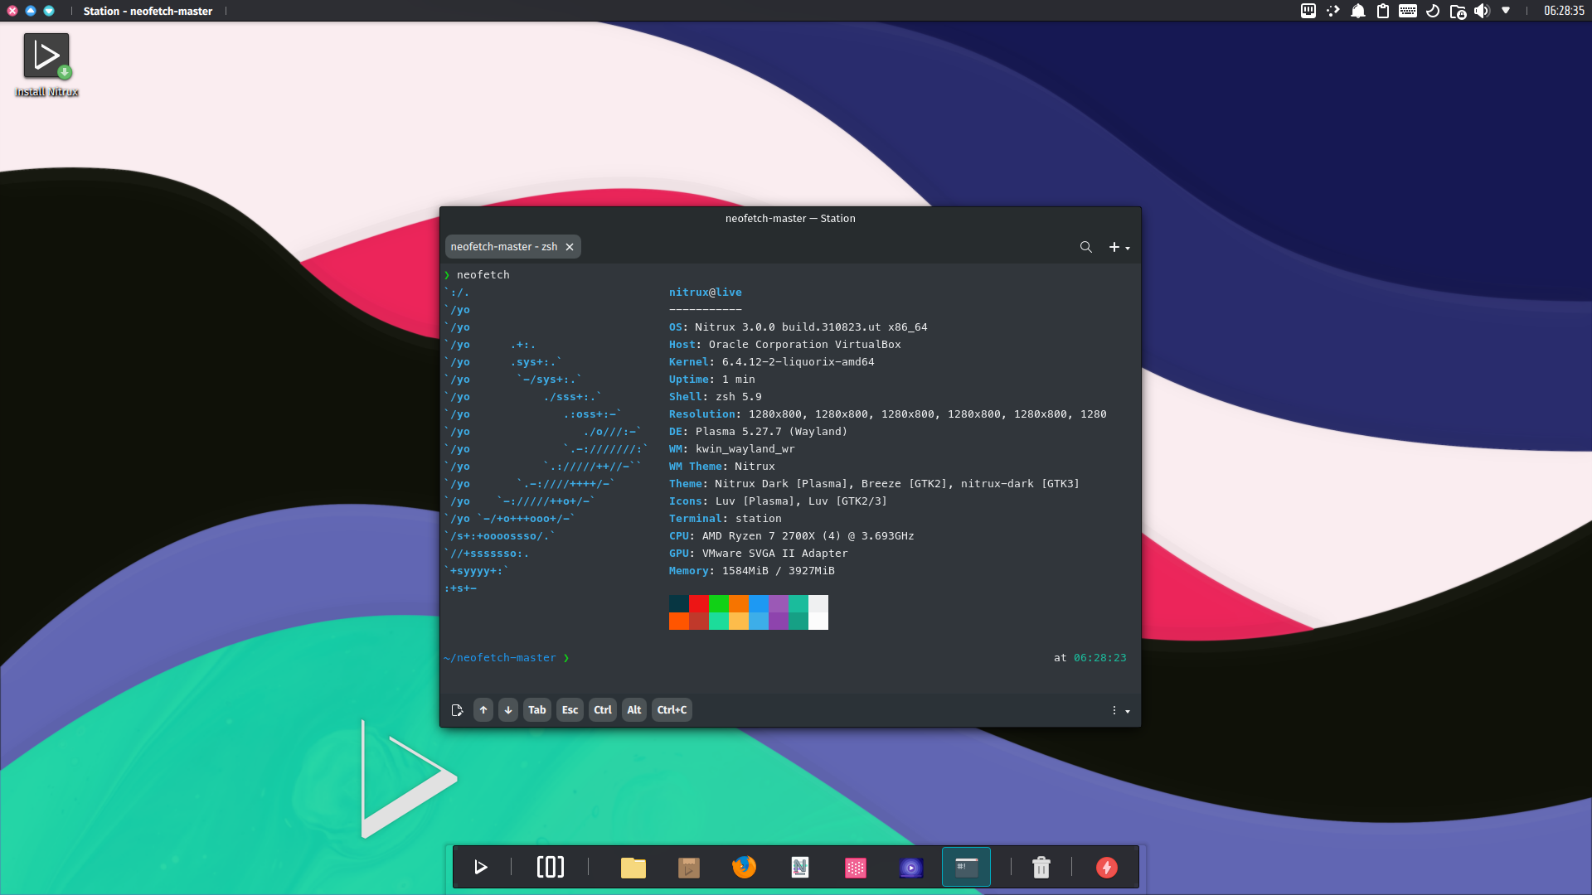Click the virtual keyboard icon in the tray
The width and height of the screenshot is (1592, 895).
(1407, 11)
